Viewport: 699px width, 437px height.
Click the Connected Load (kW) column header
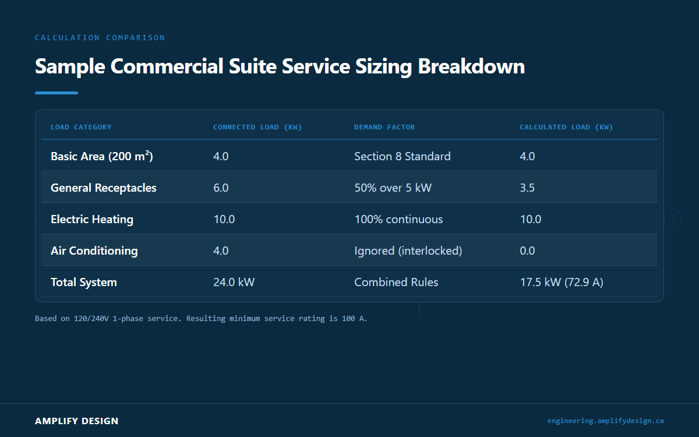point(257,127)
